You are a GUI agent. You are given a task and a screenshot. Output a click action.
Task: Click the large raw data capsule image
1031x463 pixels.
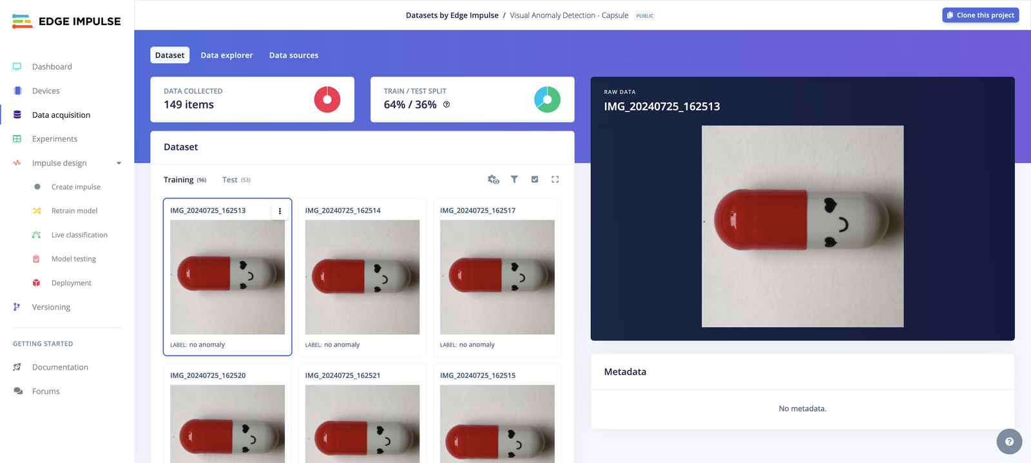[x=802, y=226]
